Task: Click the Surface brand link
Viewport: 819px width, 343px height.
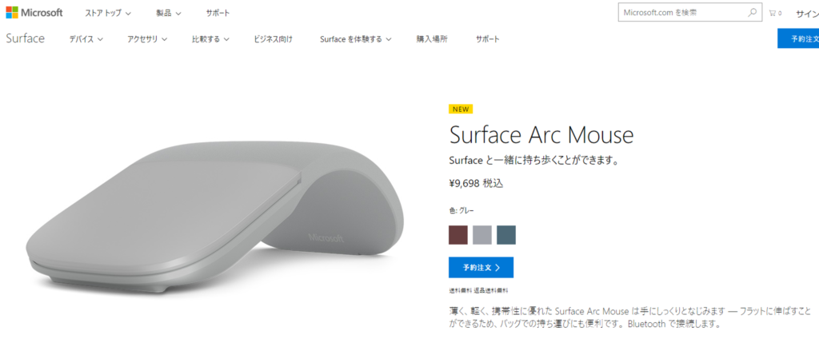Action: pos(25,38)
